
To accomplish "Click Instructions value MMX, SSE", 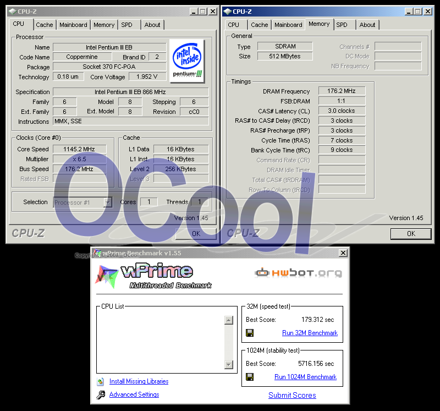I will point(131,121).
